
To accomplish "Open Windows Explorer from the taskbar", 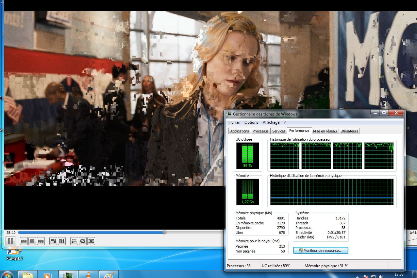I will coord(28,275).
